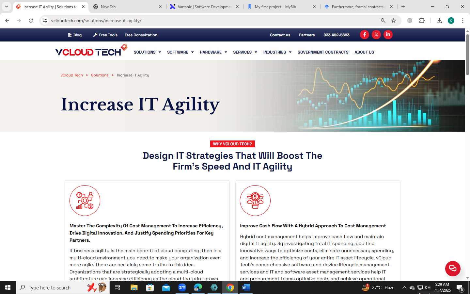Open the Windows Start menu
The height and width of the screenshot is (294, 470).
(8, 287)
